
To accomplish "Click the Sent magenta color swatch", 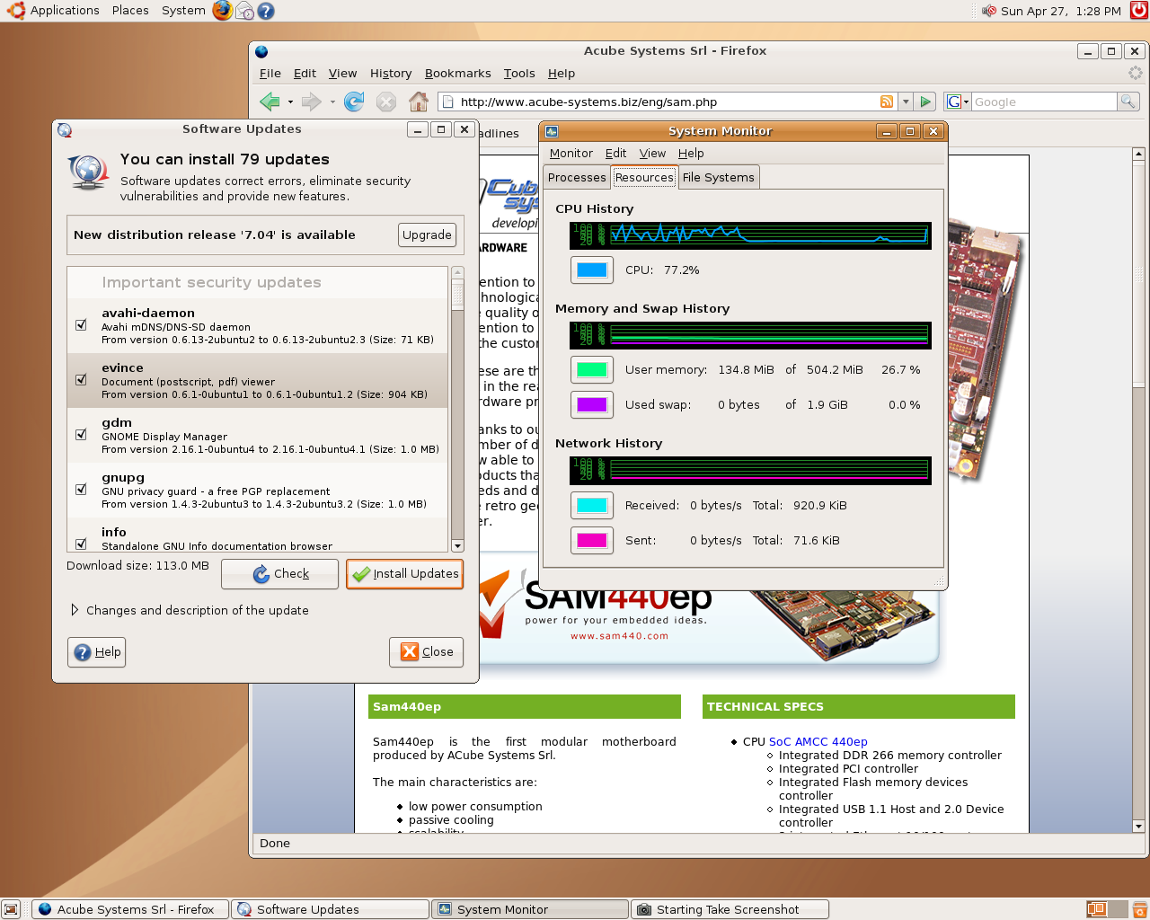I will coord(592,540).
